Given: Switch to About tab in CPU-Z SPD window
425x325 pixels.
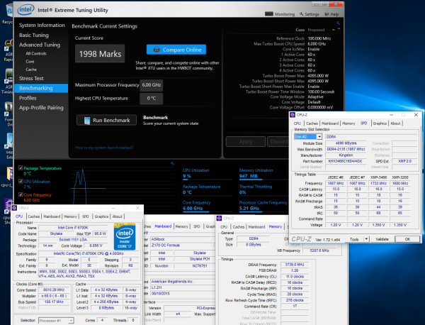Looking at the screenshot, I should tap(395, 123).
